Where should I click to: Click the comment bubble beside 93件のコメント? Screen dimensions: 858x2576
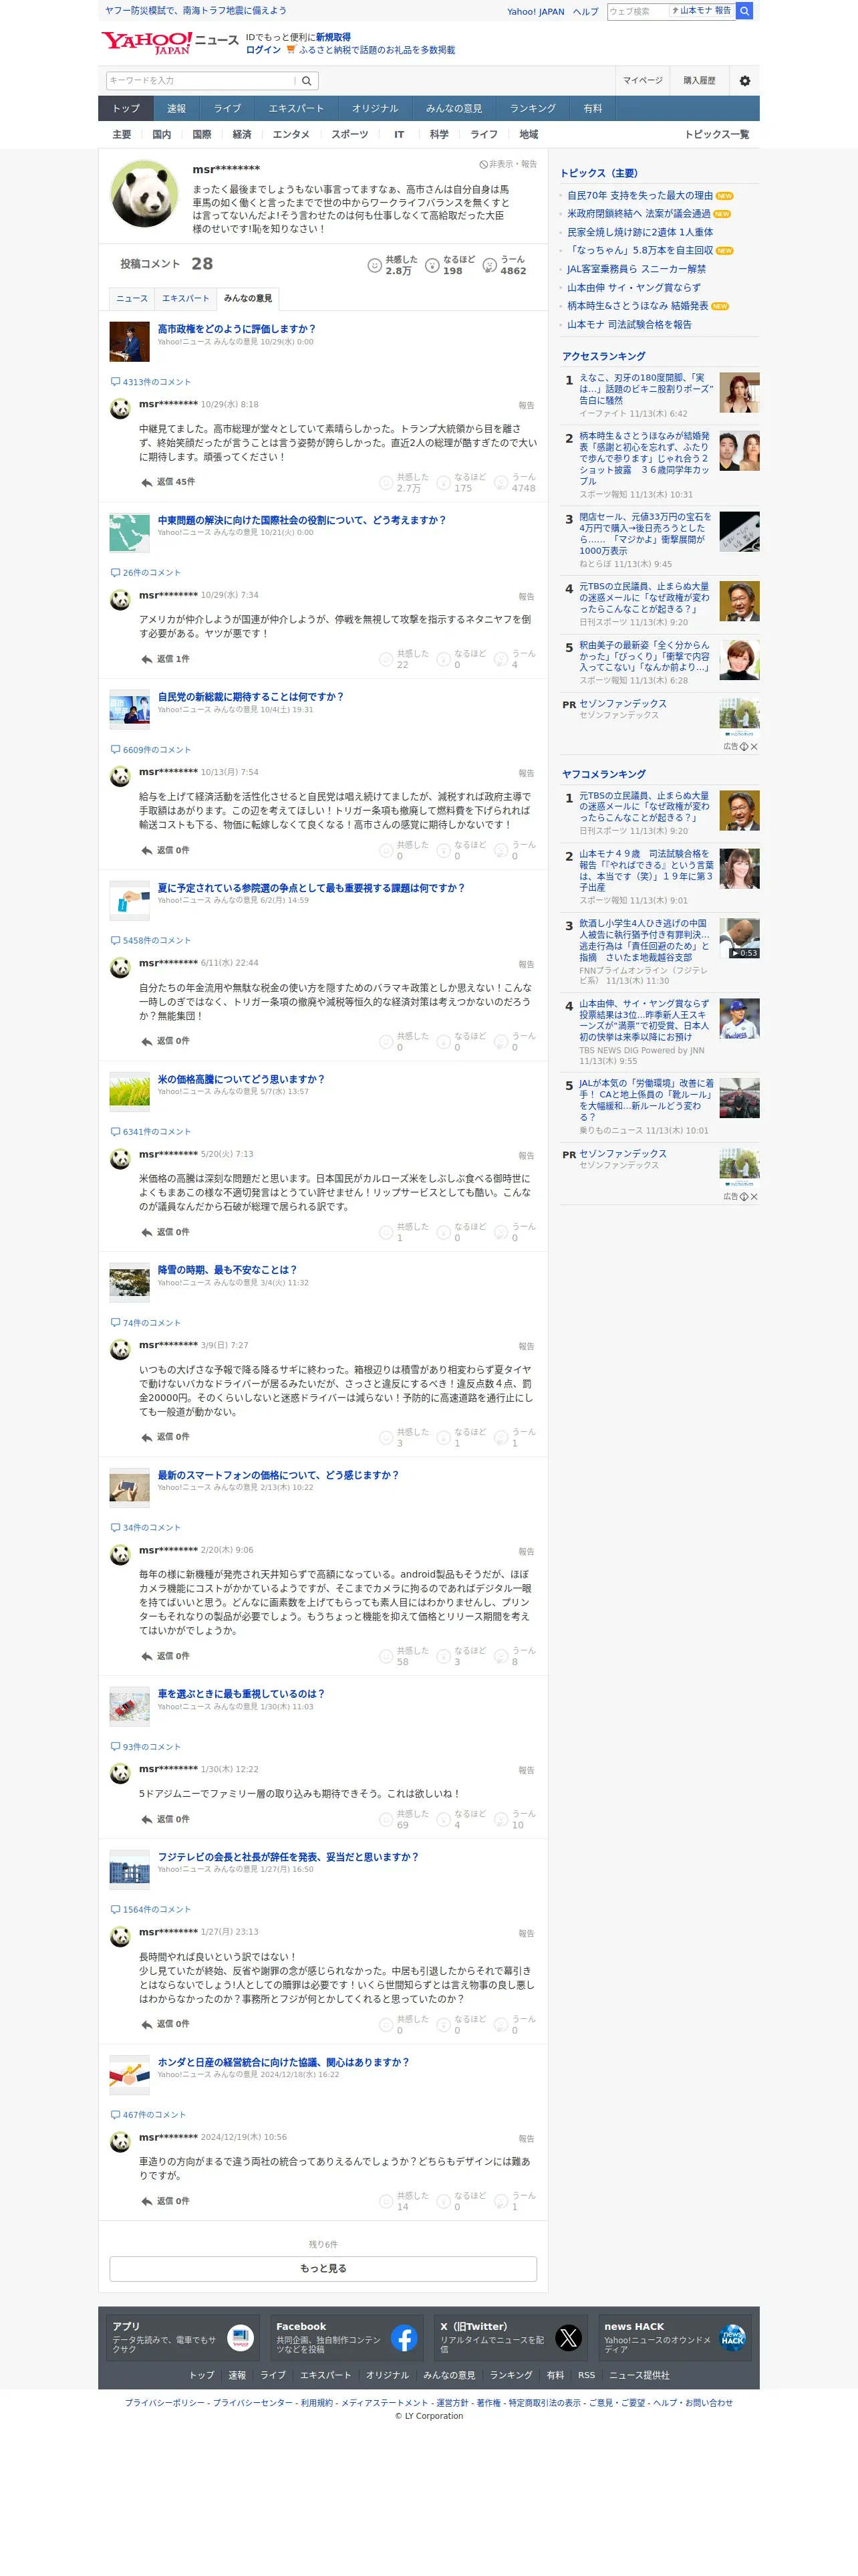pyautogui.click(x=115, y=1747)
